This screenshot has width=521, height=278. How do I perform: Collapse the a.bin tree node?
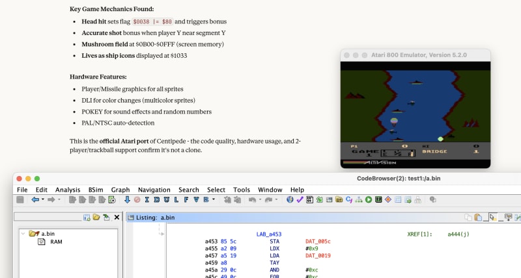pyautogui.click(x=22, y=233)
